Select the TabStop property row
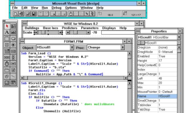The image size is (186, 113). (x=157, y=109)
